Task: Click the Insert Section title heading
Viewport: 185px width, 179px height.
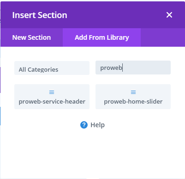Action: (x=40, y=15)
